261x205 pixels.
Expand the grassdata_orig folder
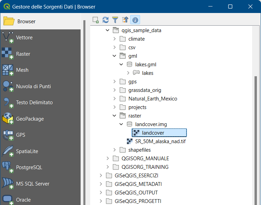click(x=114, y=90)
